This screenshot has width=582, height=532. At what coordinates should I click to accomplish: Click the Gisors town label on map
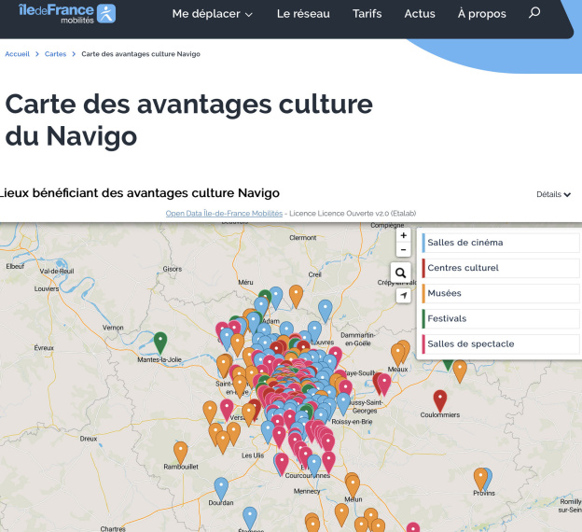[x=173, y=269]
